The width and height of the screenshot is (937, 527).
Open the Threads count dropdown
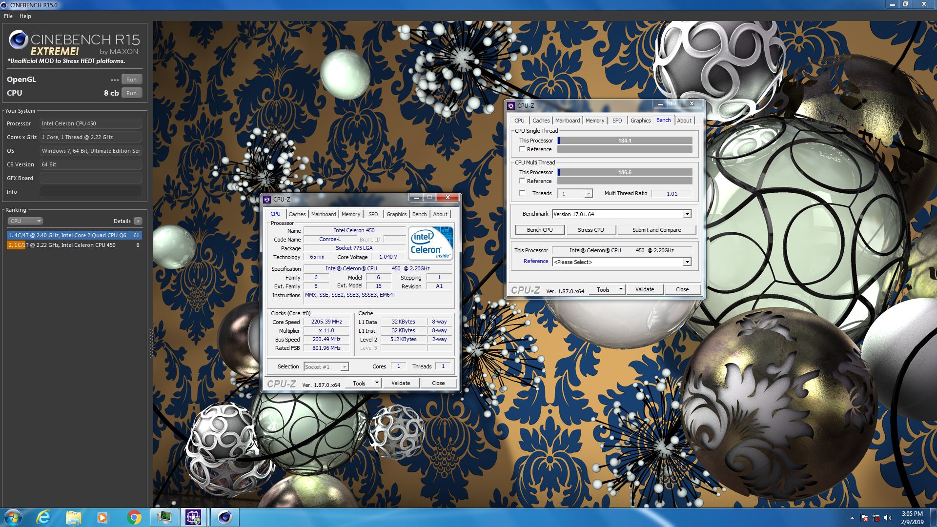[x=575, y=194]
